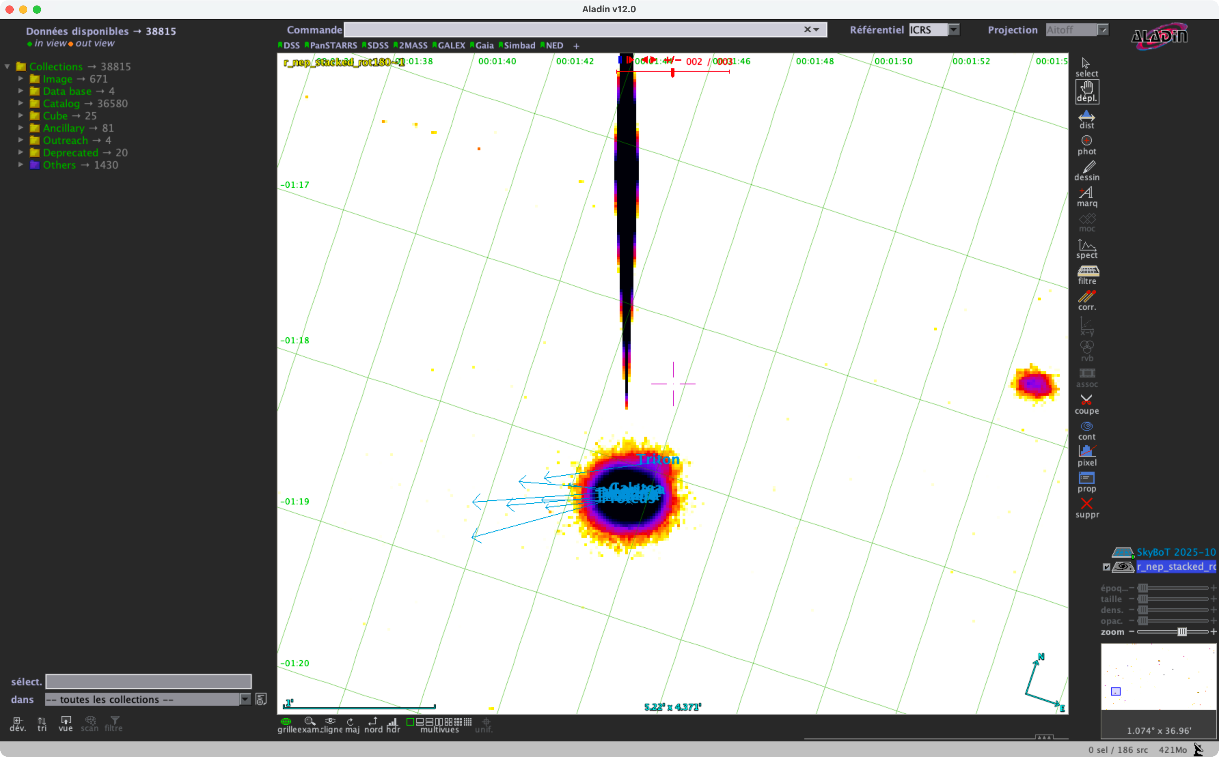
Task: Choose the dist distance measurement tool
Action: click(x=1086, y=120)
